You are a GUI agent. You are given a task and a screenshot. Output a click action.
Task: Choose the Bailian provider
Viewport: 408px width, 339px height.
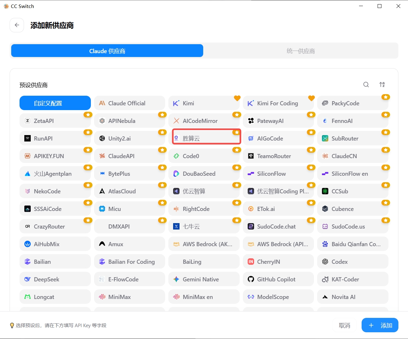(x=55, y=262)
